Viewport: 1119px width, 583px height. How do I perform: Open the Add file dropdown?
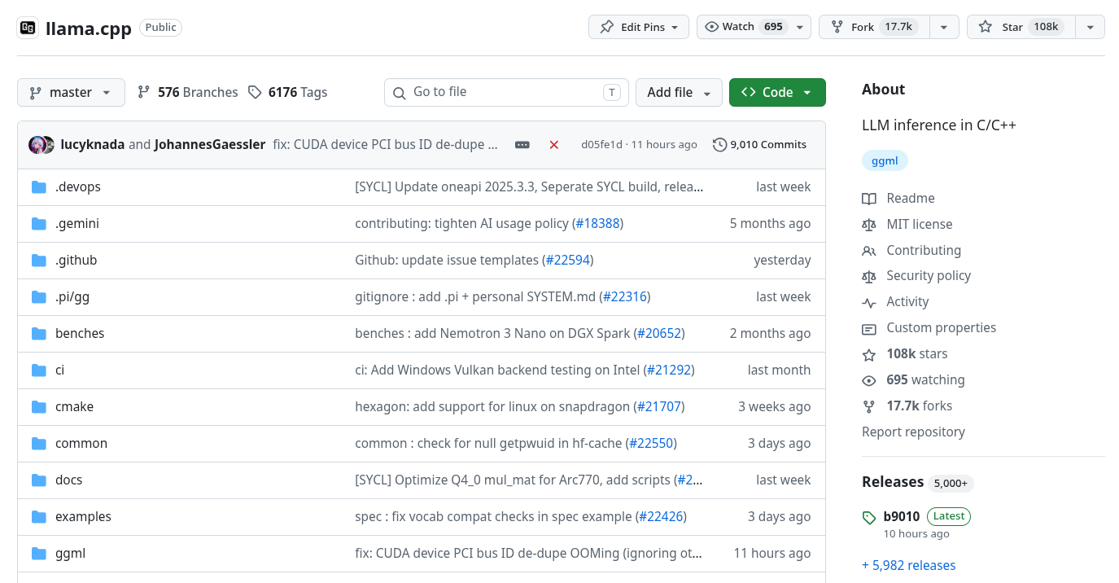(x=679, y=92)
